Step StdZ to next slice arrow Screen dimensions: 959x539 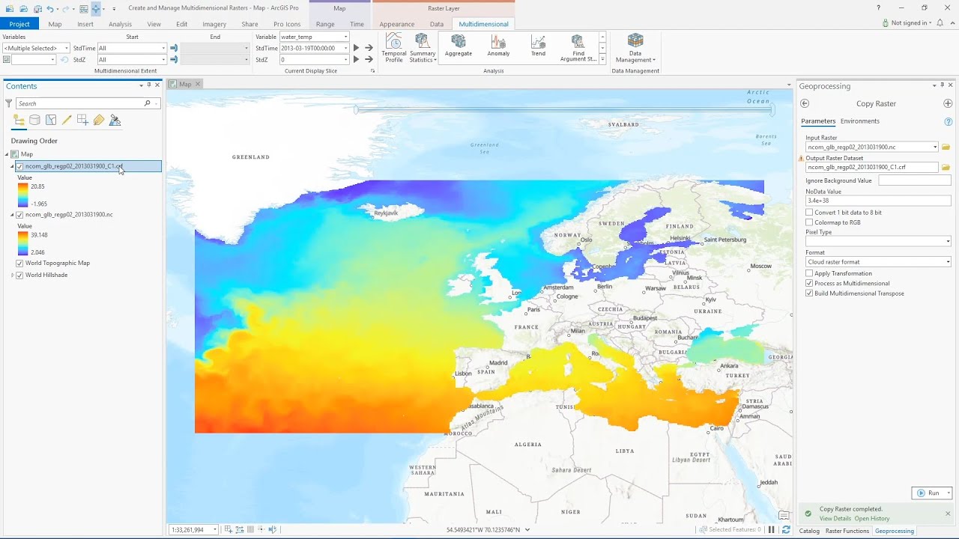tap(369, 59)
